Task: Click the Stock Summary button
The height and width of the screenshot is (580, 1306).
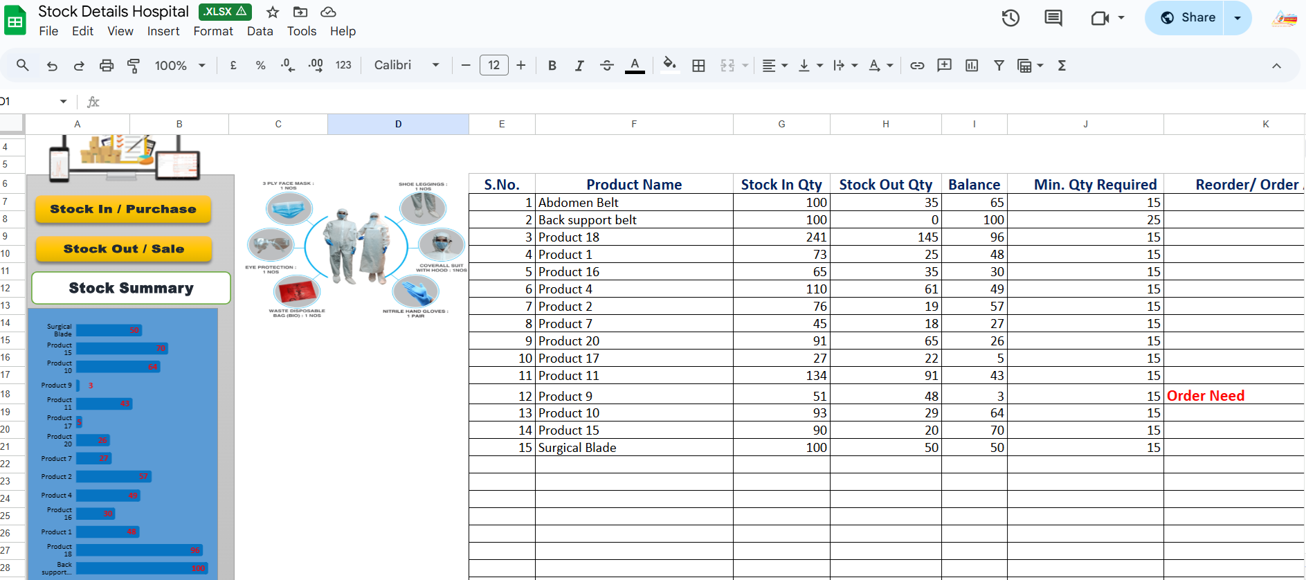Action: point(131,288)
